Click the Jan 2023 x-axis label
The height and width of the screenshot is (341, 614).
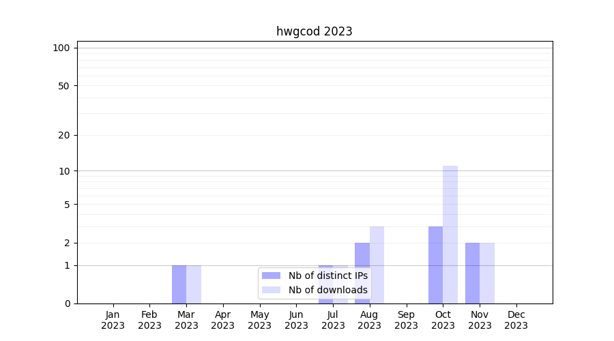coord(113,320)
